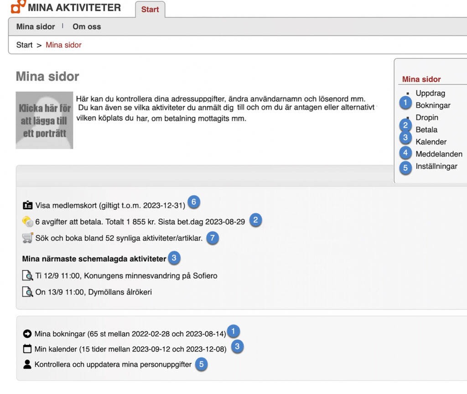Click the portrait placeholder to add a photo
467x394 pixels.
(x=44, y=120)
